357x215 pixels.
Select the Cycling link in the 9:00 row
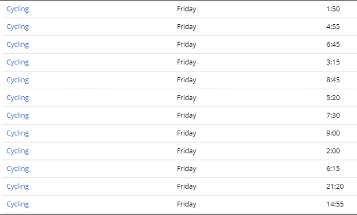coord(17,133)
